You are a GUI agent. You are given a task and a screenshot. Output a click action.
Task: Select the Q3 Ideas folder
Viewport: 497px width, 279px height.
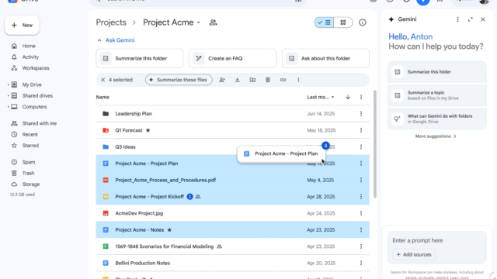(x=233, y=147)
